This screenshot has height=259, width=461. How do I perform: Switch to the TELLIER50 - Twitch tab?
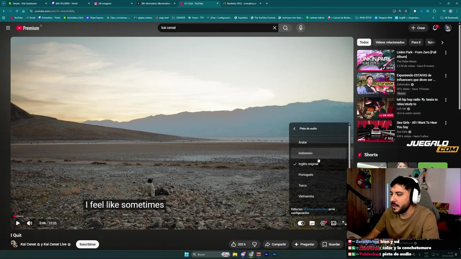click(71, 3)
